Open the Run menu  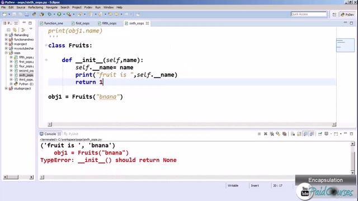click(x=98, y=7)
